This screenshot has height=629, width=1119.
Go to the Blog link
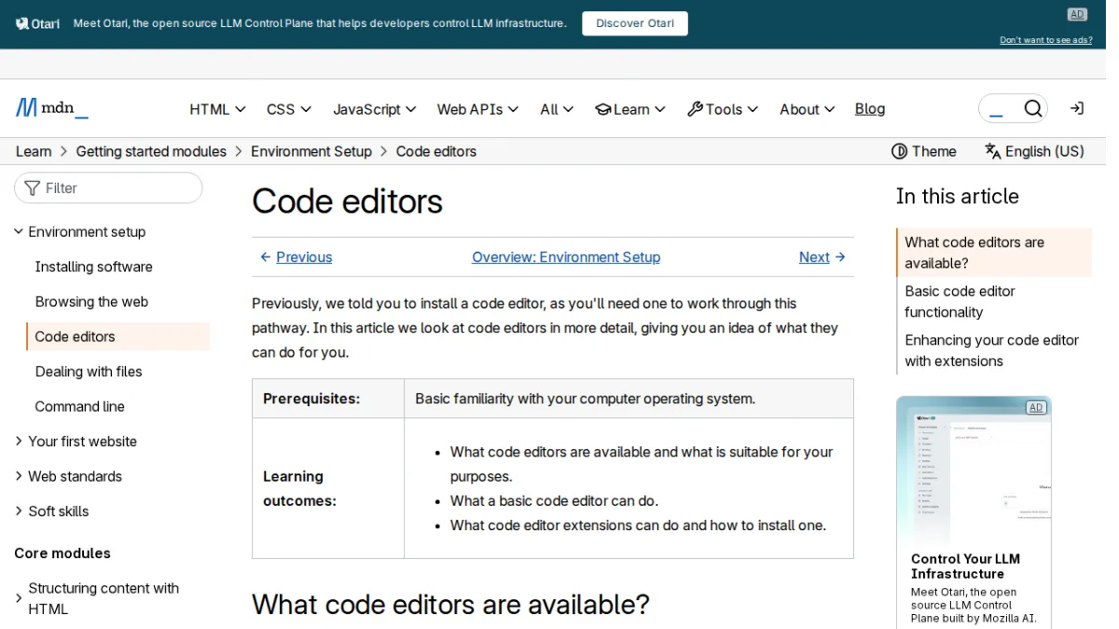870,109
